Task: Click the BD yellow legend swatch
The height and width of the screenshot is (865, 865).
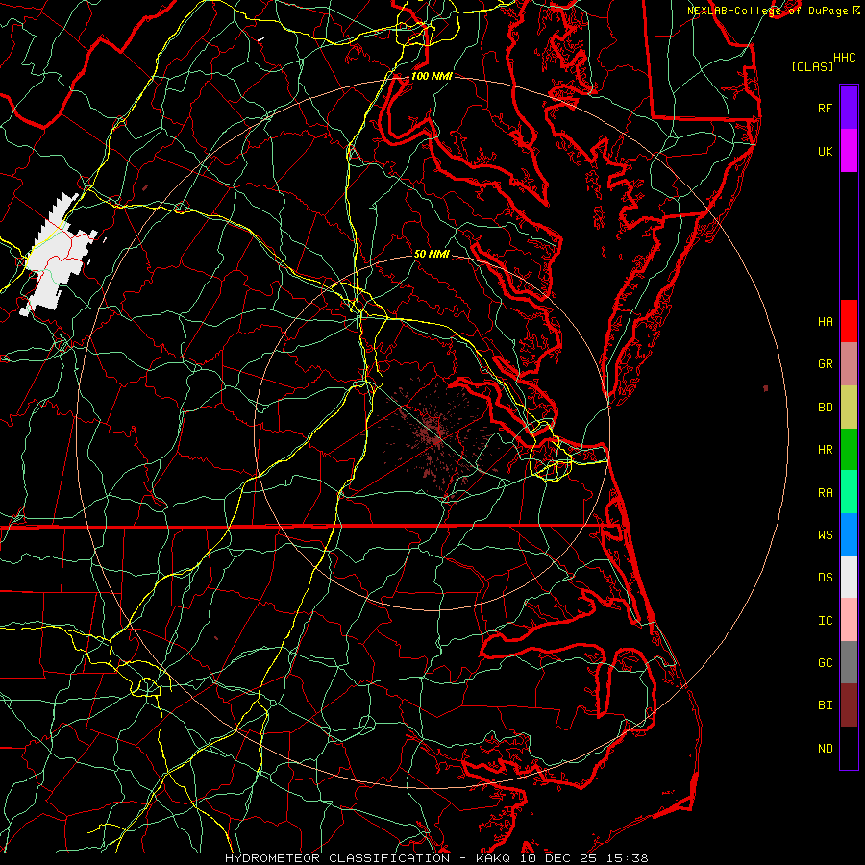Action: click(849, 407)
